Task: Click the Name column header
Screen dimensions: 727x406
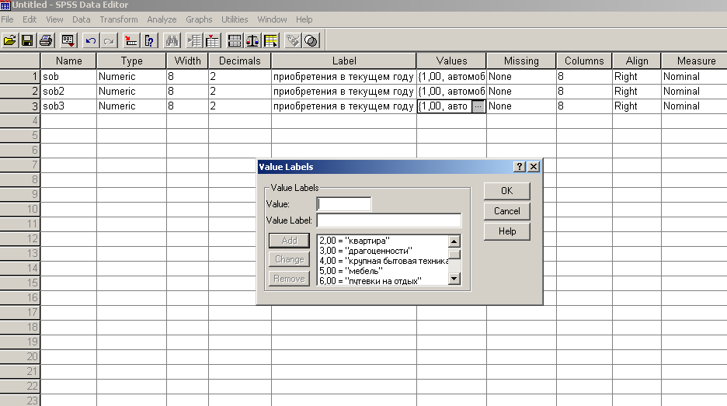Action: [68, 61]
